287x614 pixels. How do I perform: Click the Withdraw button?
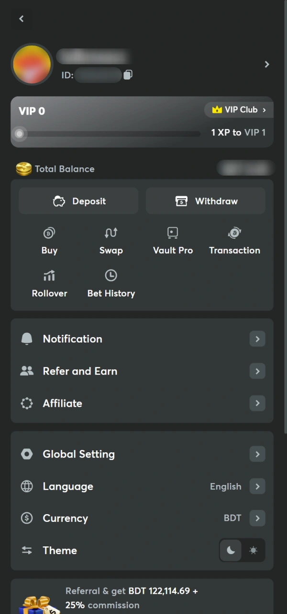[206, 201]
